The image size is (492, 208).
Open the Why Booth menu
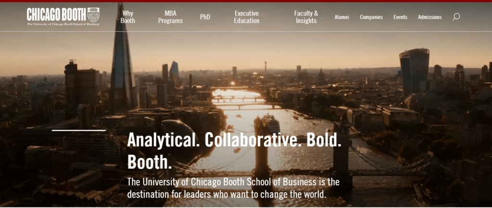click(x=128, y=17)
